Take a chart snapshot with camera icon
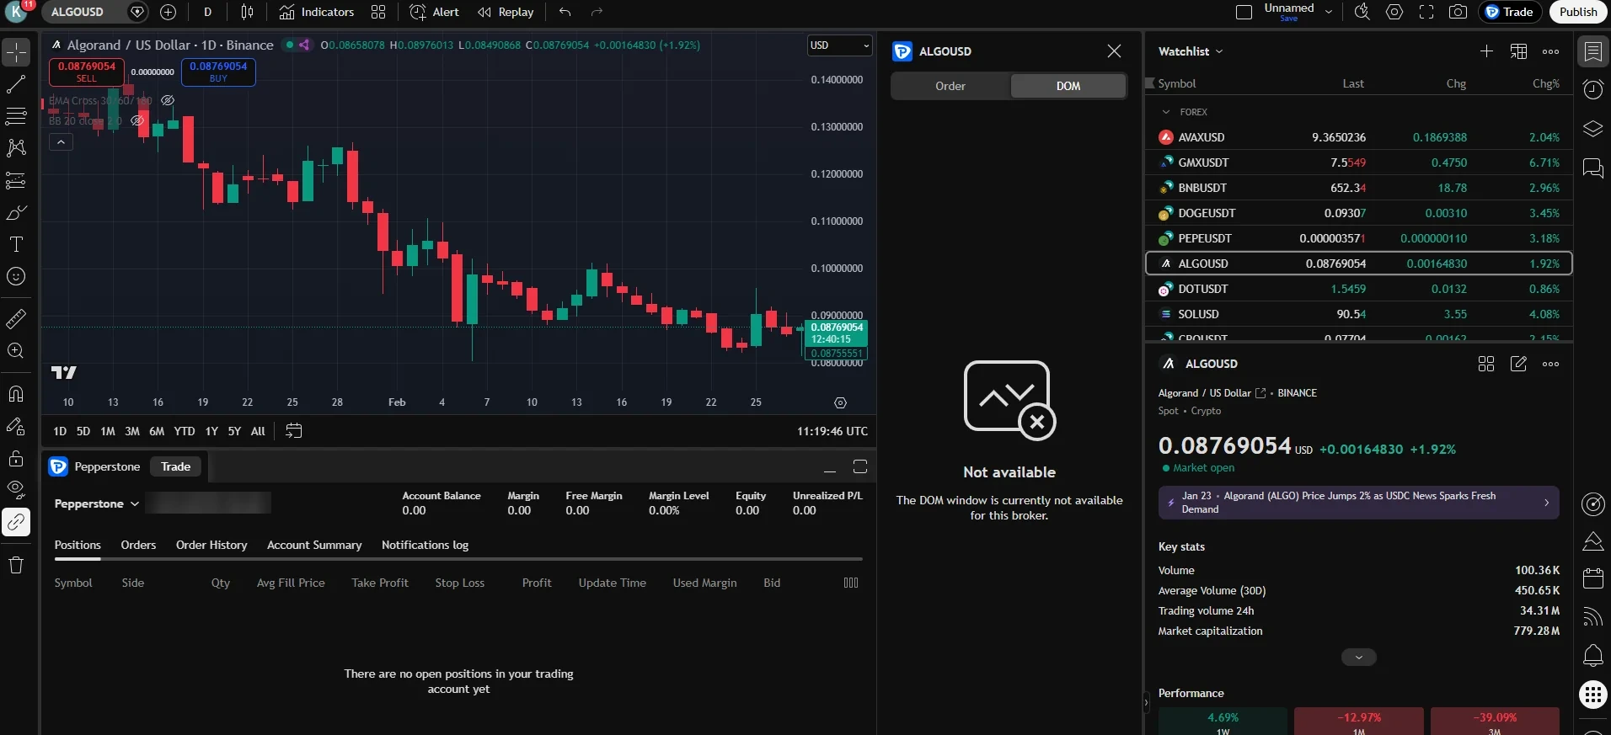 coord(1458,12)
